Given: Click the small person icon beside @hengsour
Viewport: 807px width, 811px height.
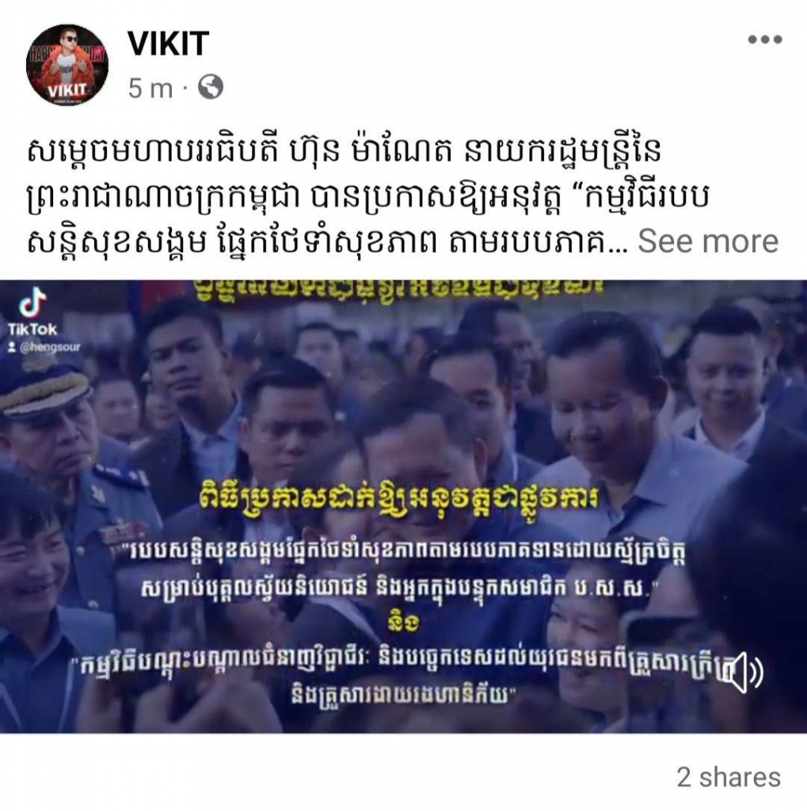Looking at the screenshot, I should tap(11, 348).
